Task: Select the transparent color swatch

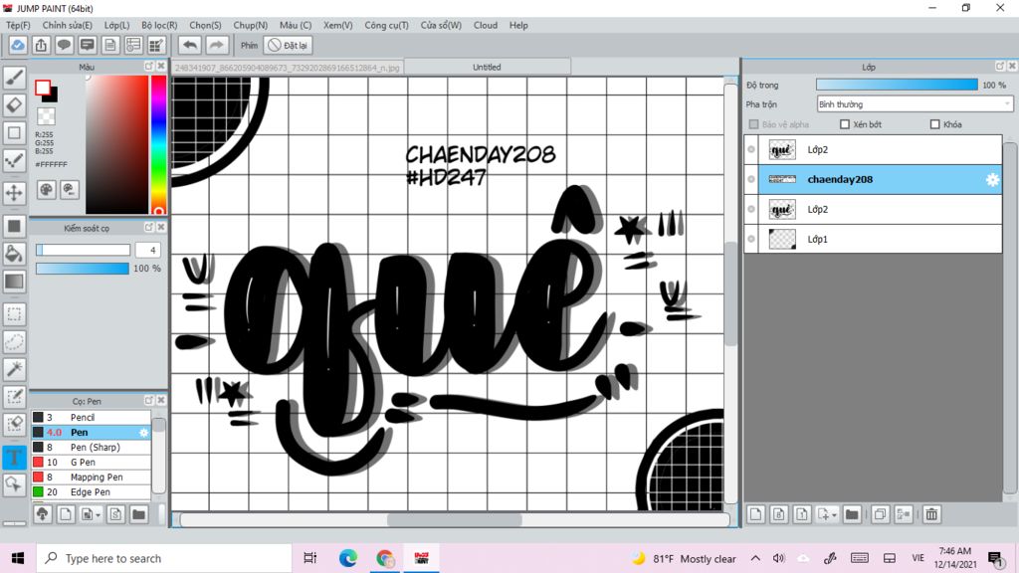Action: (x=46, y=116)
